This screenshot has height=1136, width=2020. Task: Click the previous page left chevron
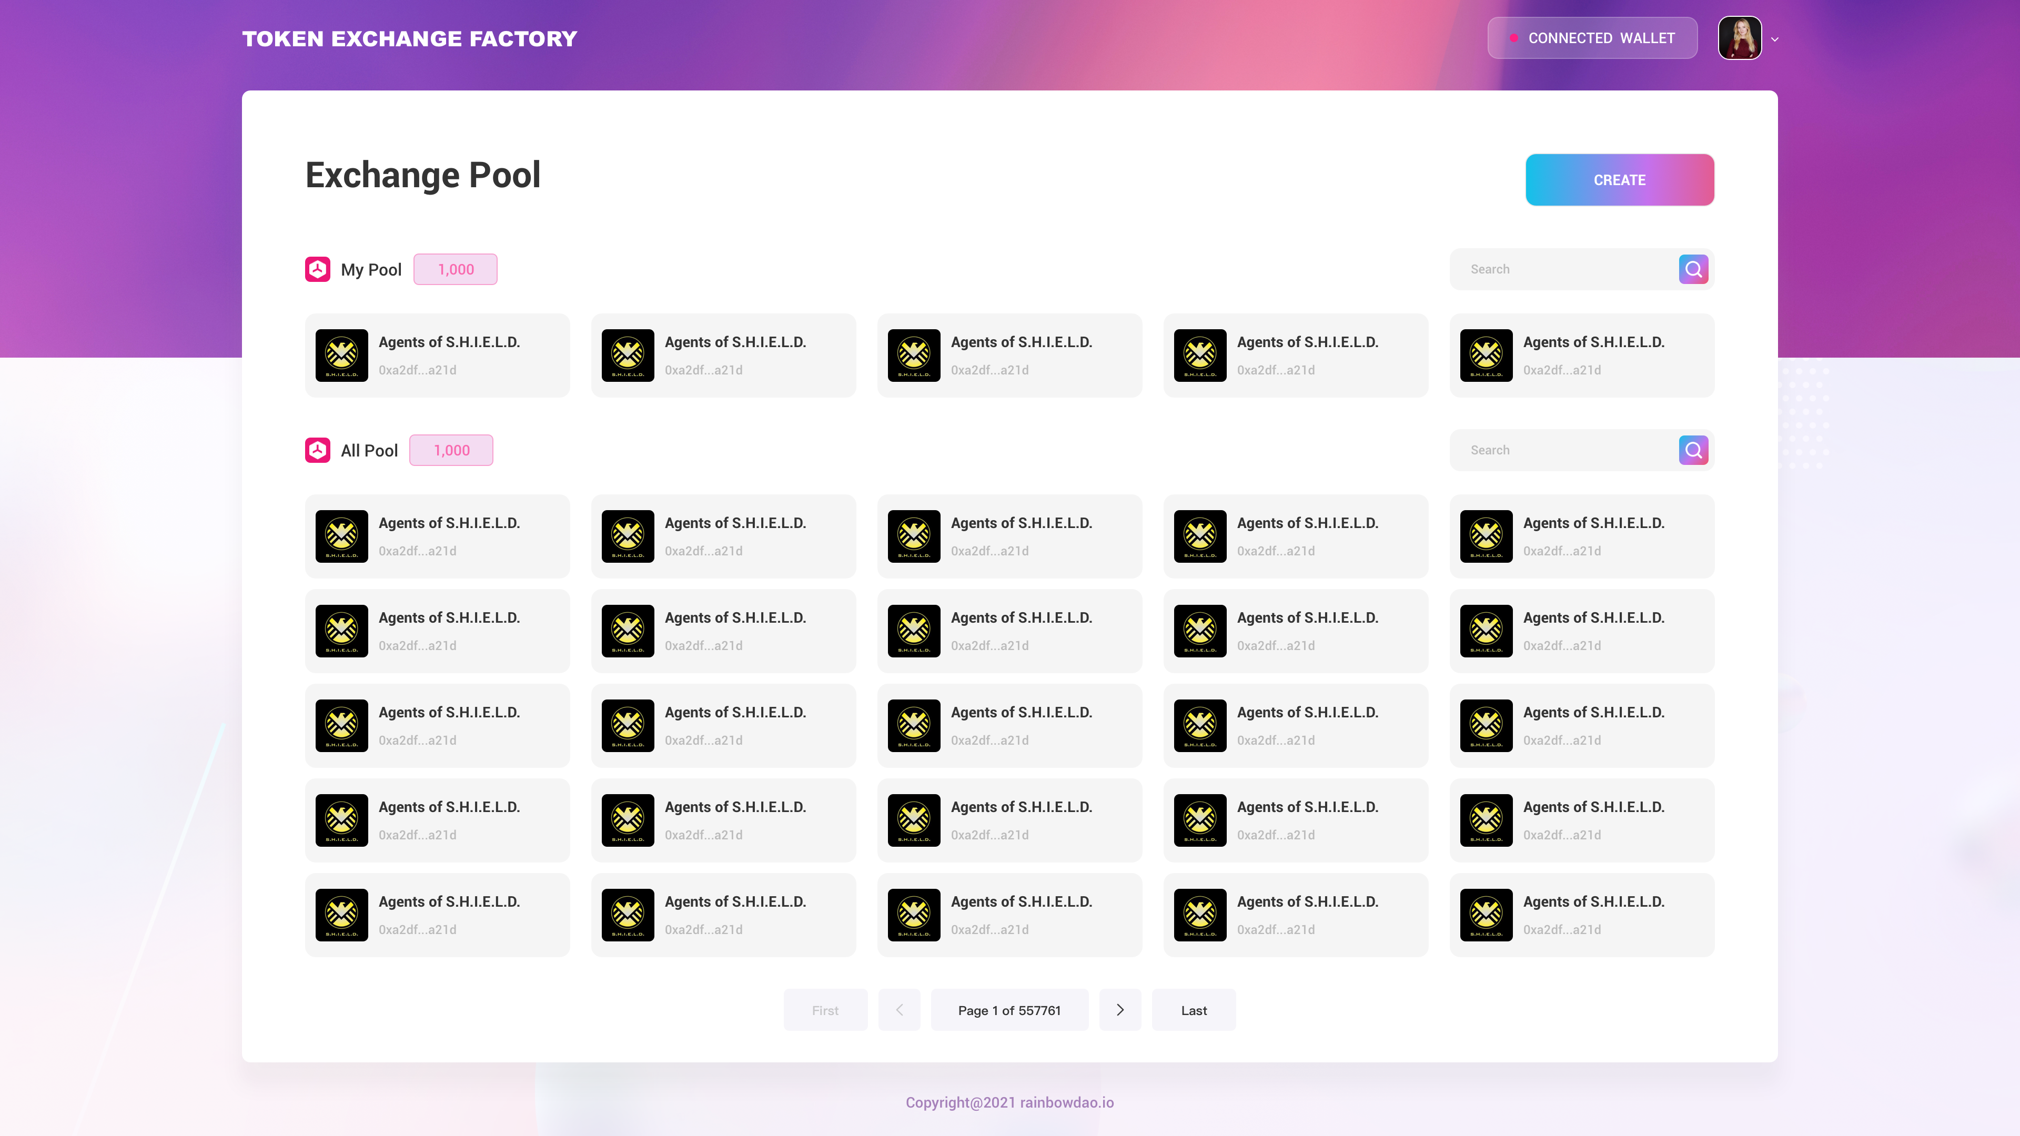pos(898,1010)
